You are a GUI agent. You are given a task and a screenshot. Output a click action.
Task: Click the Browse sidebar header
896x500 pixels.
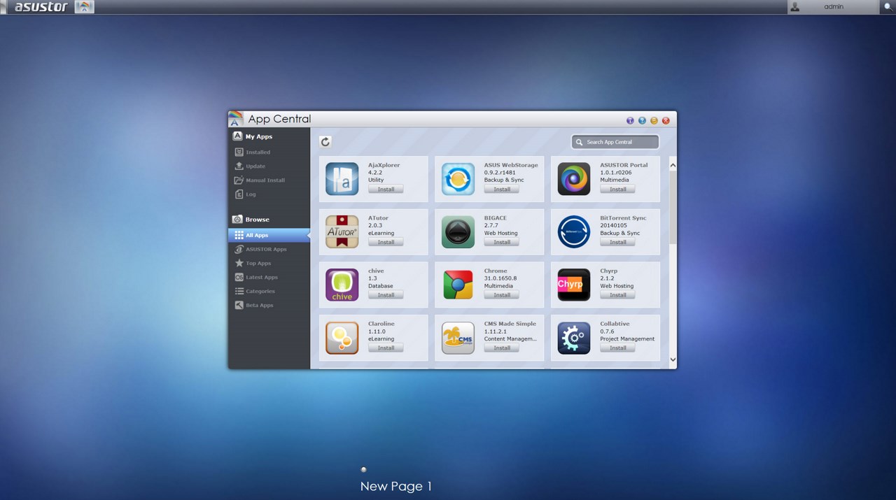point(258,220)
